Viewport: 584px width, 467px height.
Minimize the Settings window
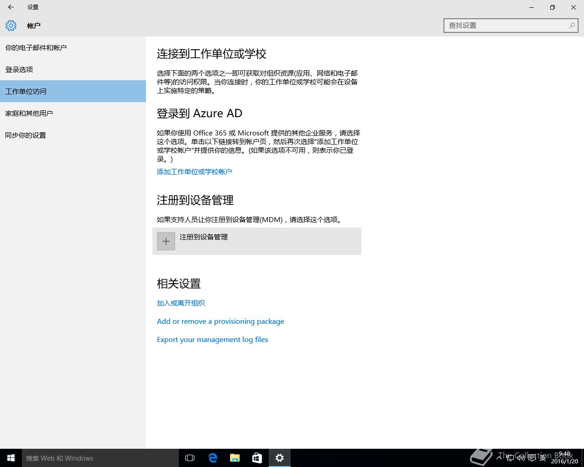point(532,7)
